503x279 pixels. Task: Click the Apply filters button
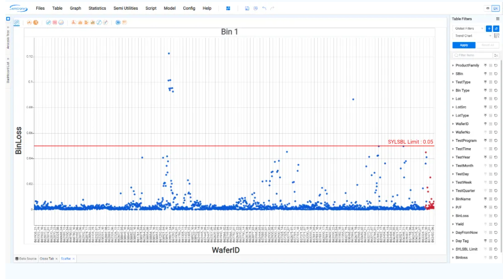tap(463, 45)
